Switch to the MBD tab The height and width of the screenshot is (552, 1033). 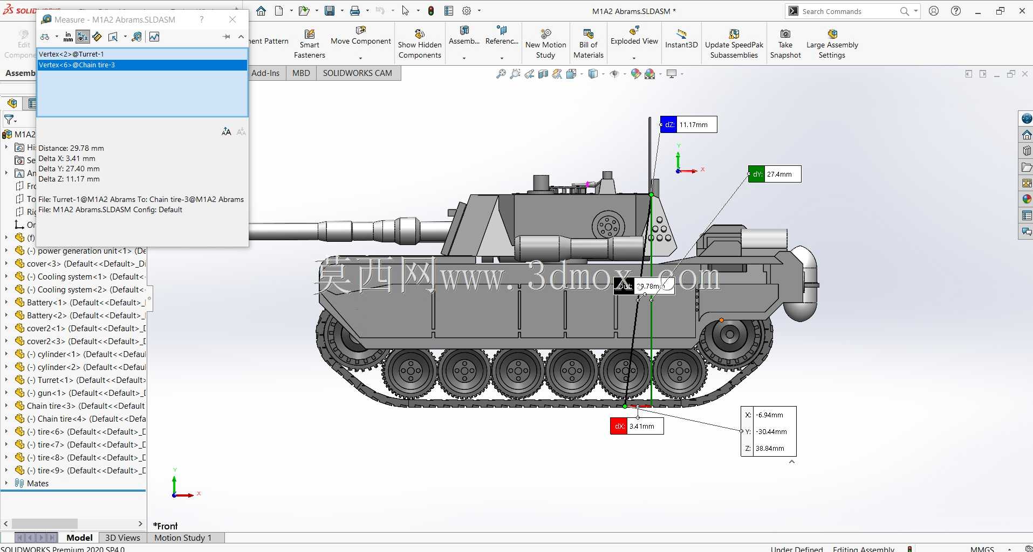pyautogui.click(x=301, y=73)
